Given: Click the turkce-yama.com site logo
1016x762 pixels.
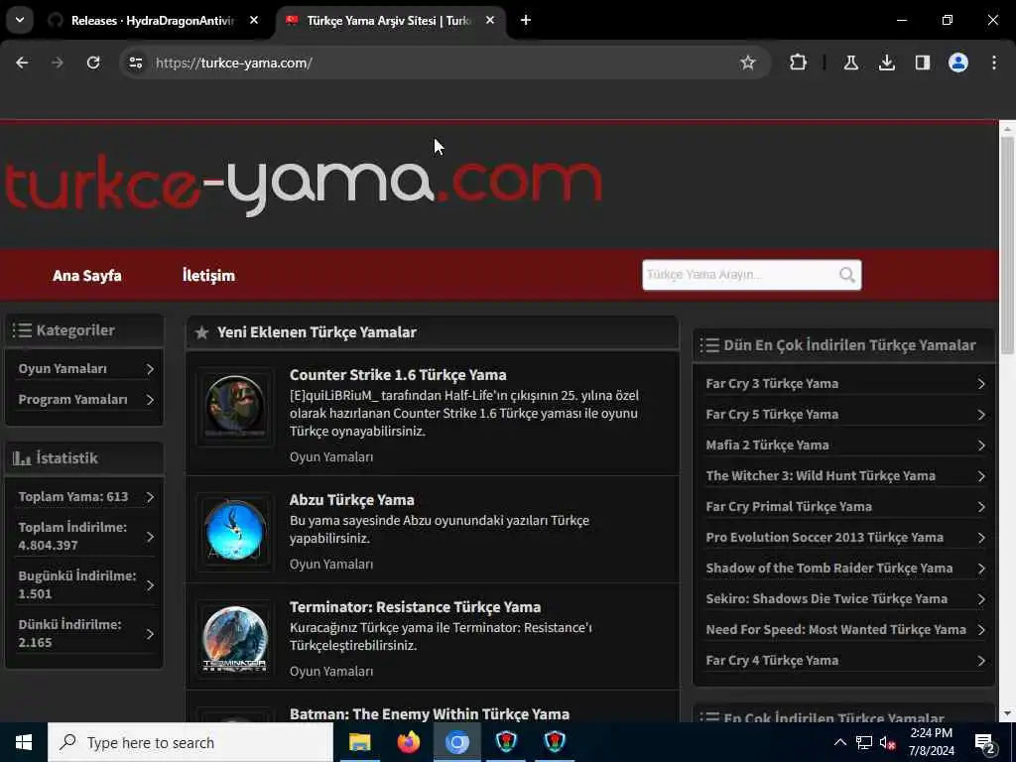Looking at the screenshot, I should pyautogui.click(x=304, y=185).
